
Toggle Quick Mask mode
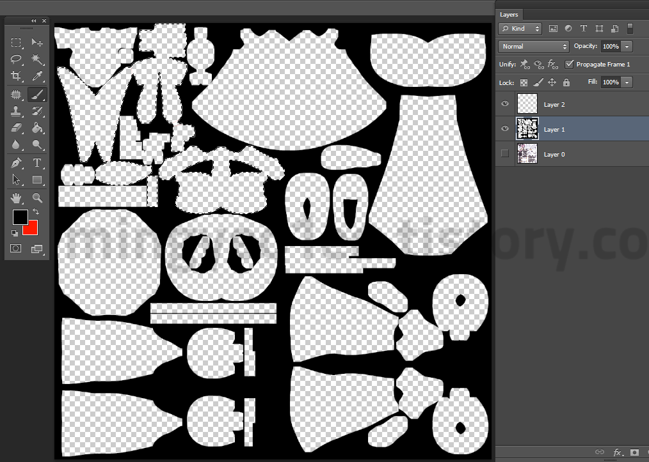(x=16, y=249)
